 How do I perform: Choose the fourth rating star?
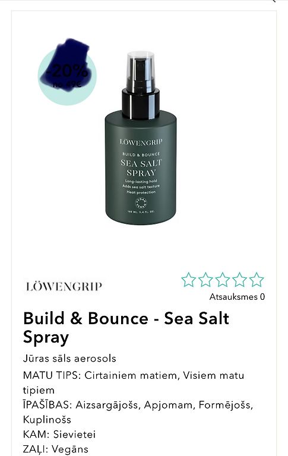coord(239,280)
